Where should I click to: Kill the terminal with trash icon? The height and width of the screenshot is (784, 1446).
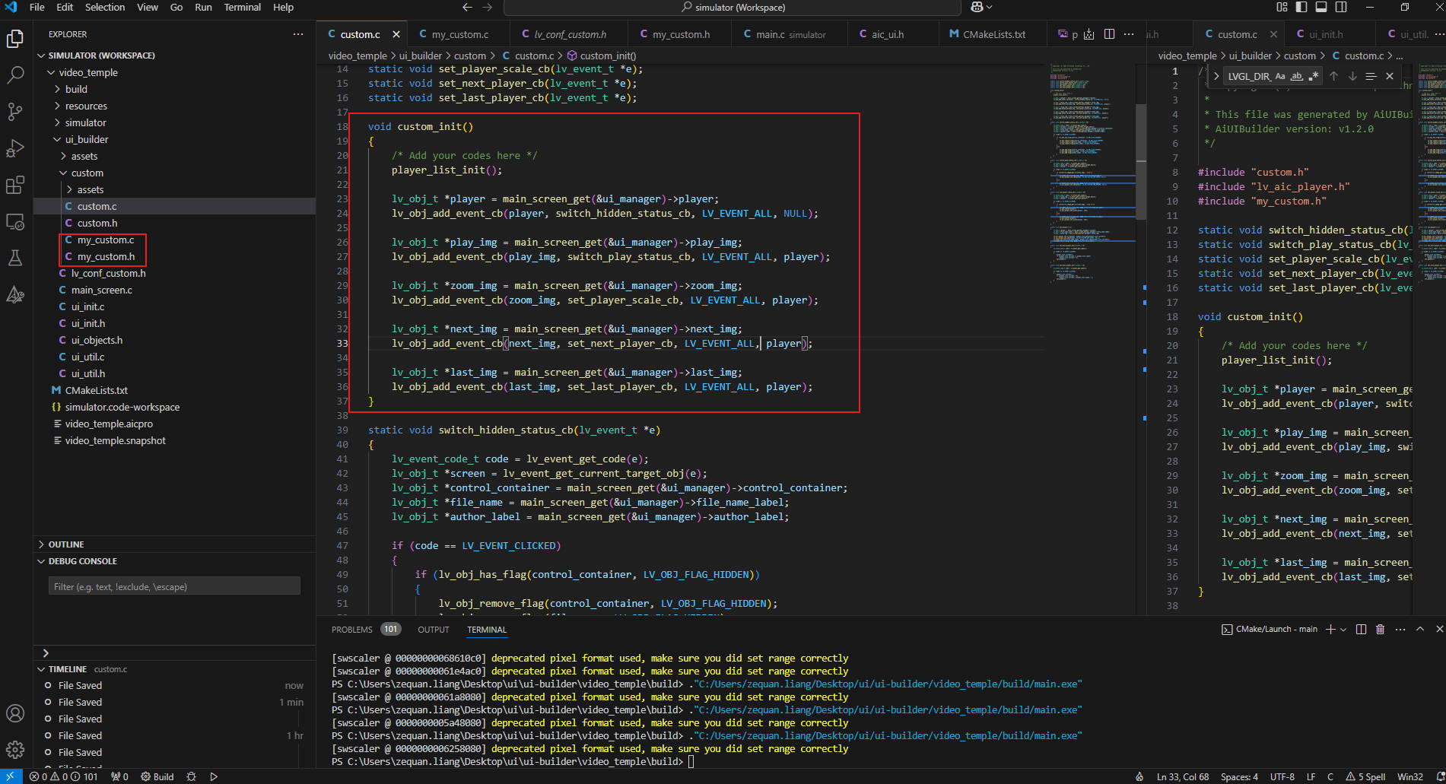point(1380,629)
